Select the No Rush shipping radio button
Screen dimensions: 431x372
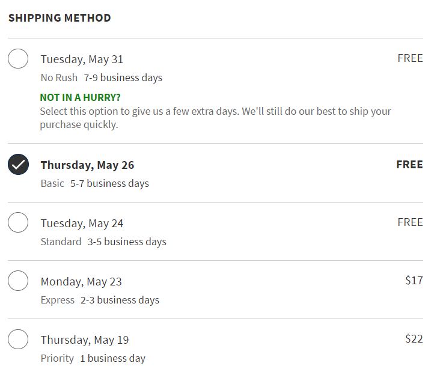18,59
